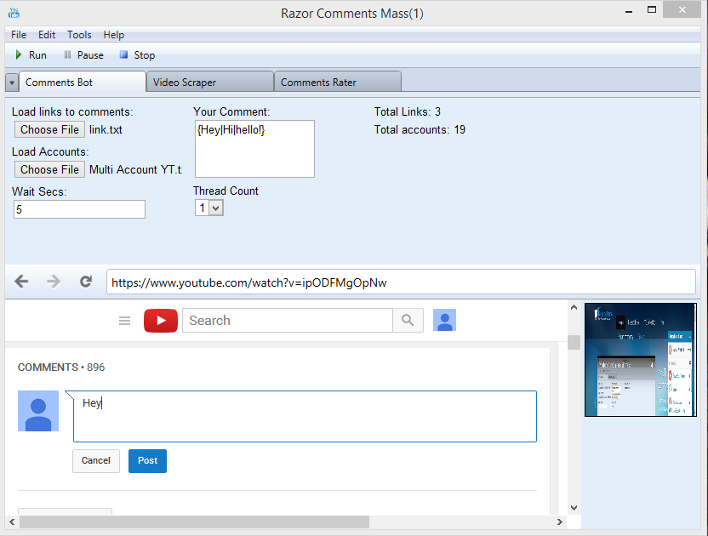Click the YouTube logo icon

coord(161,321)
